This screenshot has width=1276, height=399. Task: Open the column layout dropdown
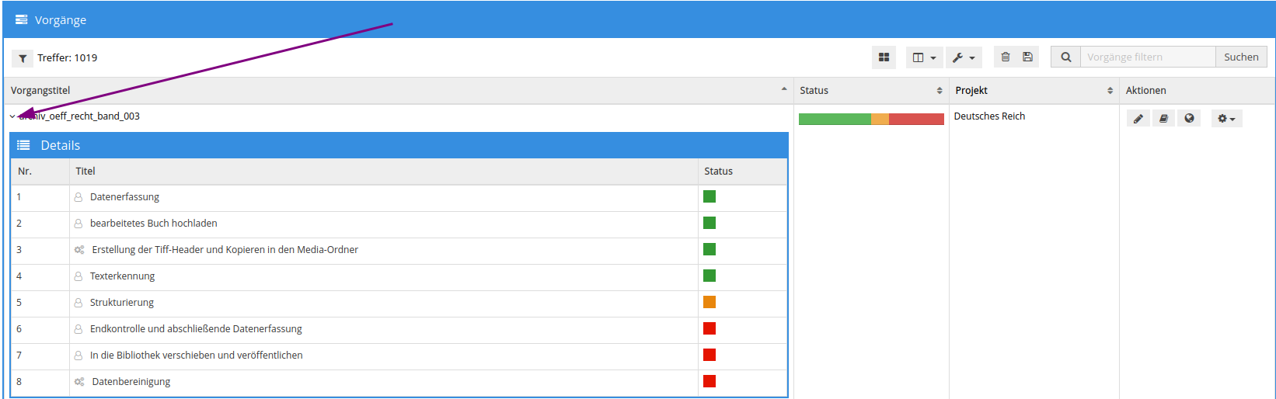pyautogui.click(x=924, y=57)
